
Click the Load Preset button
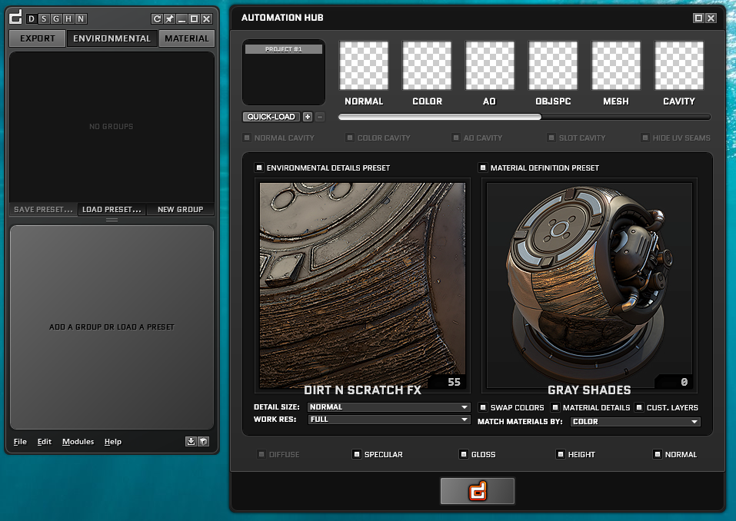112,209
